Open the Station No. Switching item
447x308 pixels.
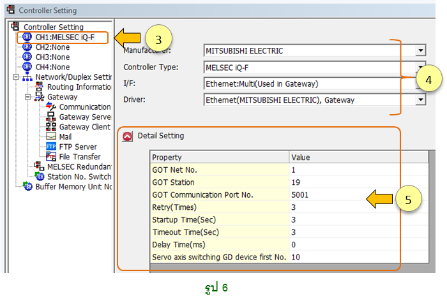click(x=79, y=177)
